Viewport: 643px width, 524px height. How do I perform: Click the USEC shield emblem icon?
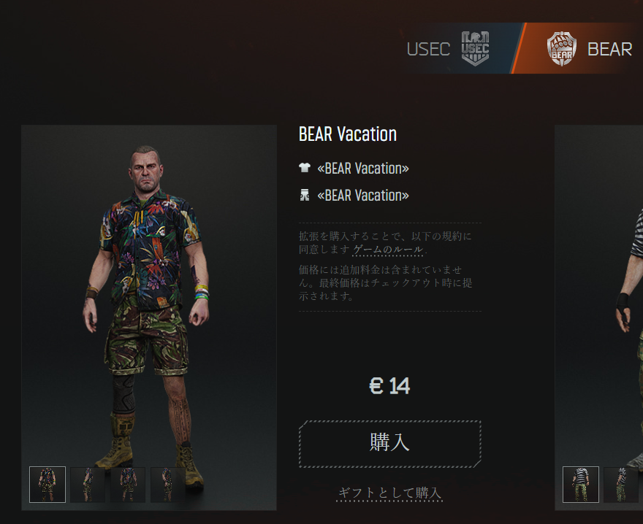coord(475,48)
